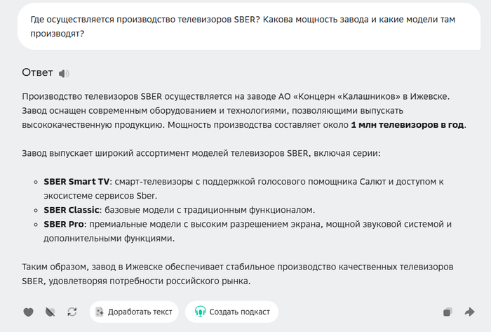
Task: Share the answer using the arrow icon
Action: [x=469, y=312]
